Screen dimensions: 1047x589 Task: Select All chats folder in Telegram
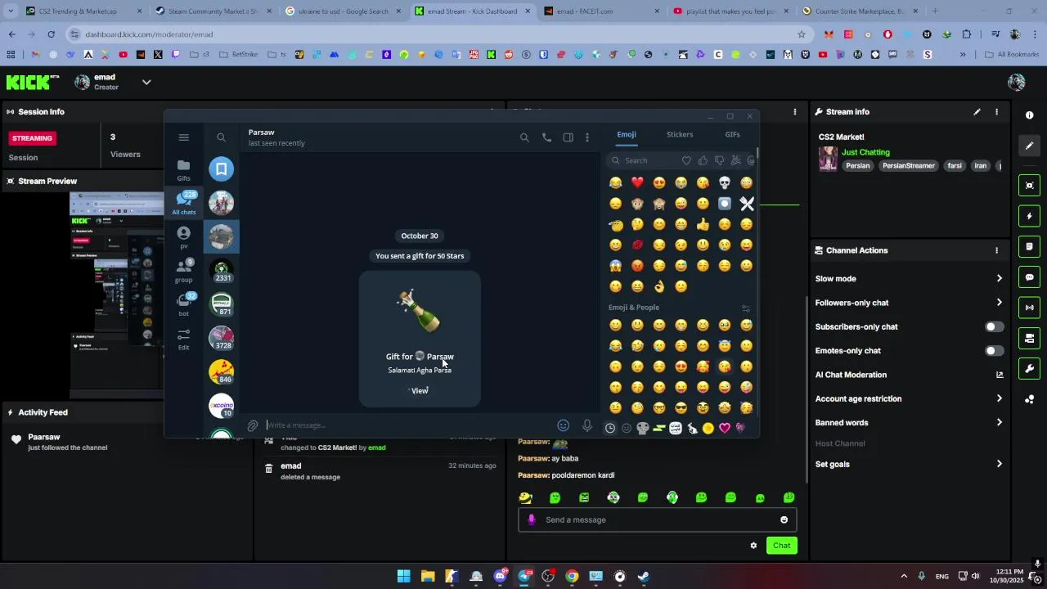pyautogui.click(x=183, y=203)
